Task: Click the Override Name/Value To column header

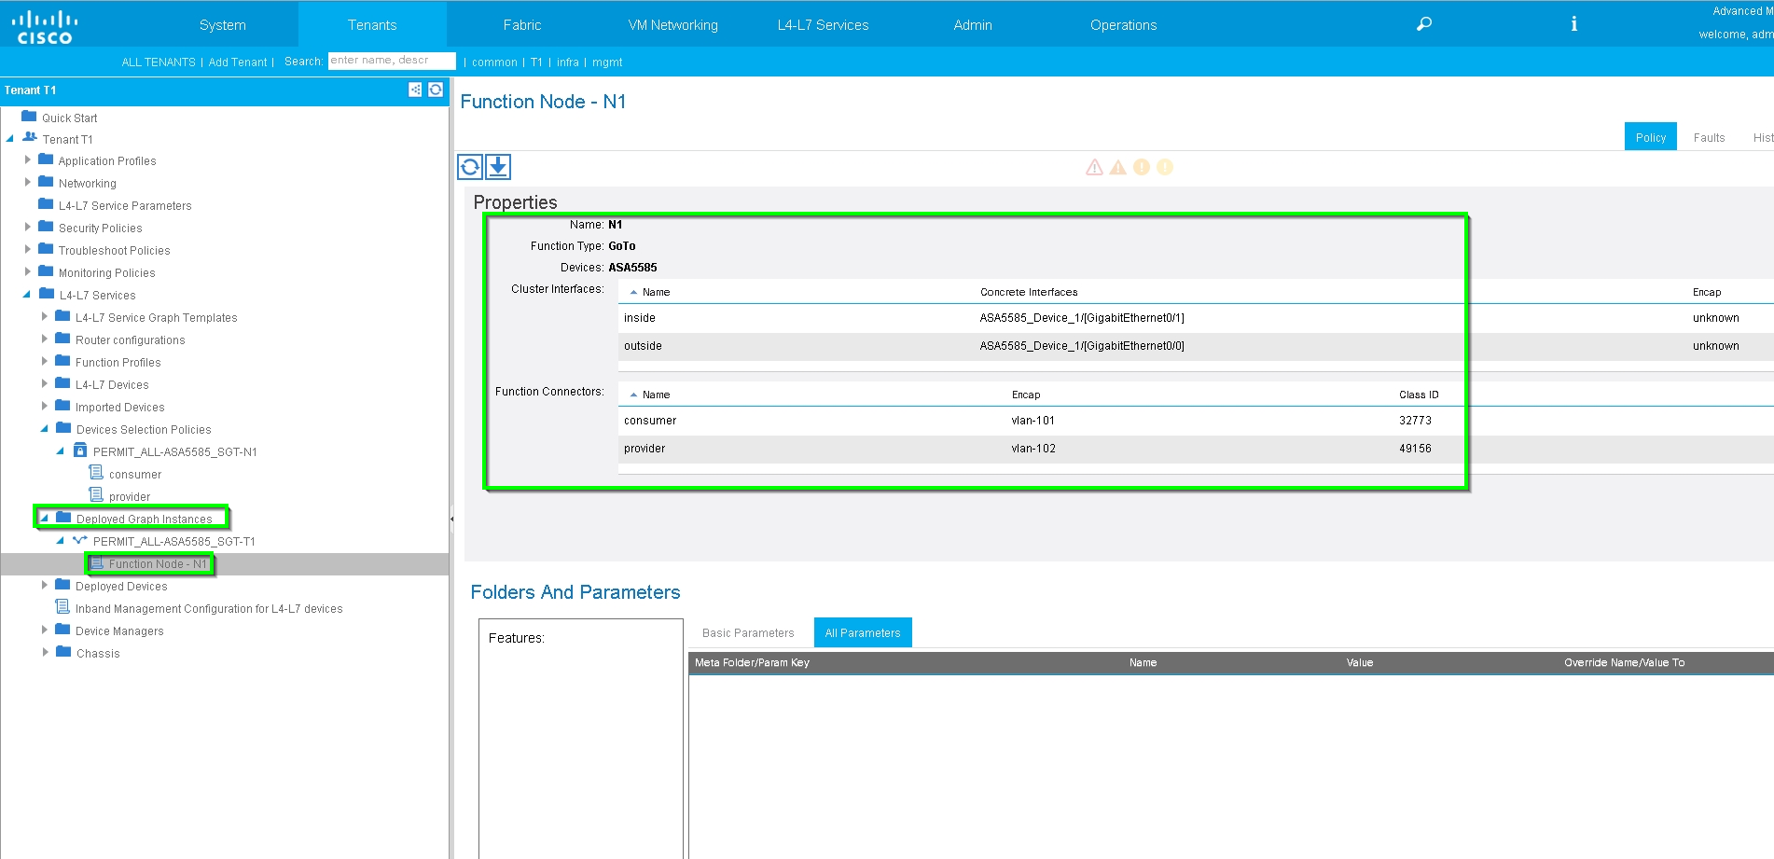Action: point(1624,663)
